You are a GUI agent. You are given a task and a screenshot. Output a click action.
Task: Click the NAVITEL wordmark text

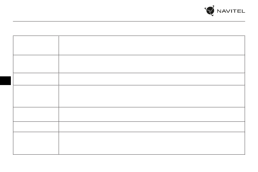click(x=231, y=11)
